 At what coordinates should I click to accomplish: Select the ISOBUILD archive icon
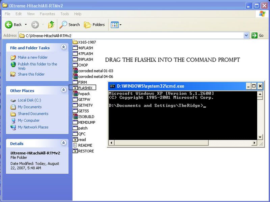coord(75,117)
